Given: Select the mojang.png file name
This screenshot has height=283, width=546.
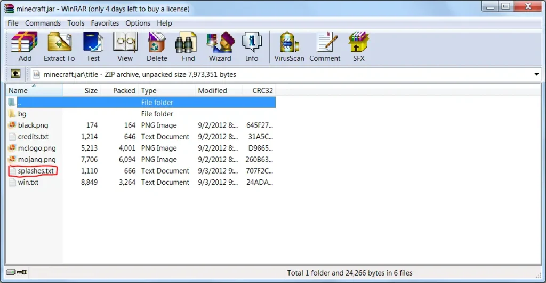Looking at the screenshot, I should coord(37,159).
